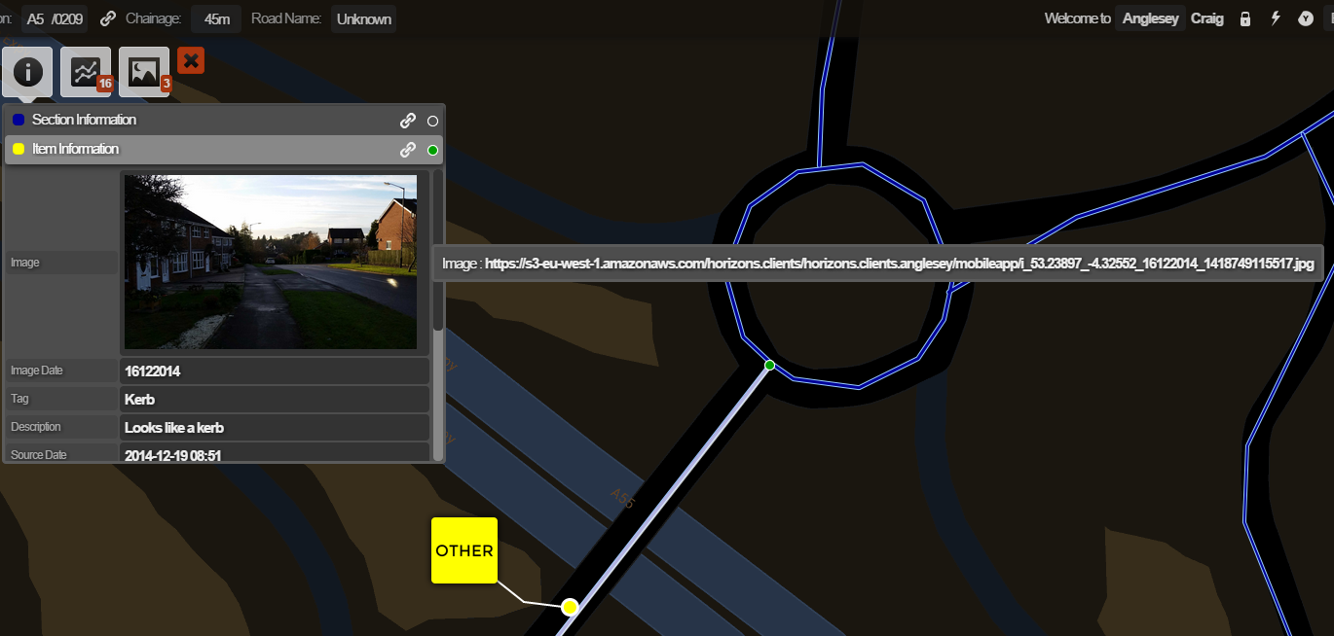Click the link icon in Section Information row
The height and width of the screenshot is (636, 1334).
click(x=408, y=121)
